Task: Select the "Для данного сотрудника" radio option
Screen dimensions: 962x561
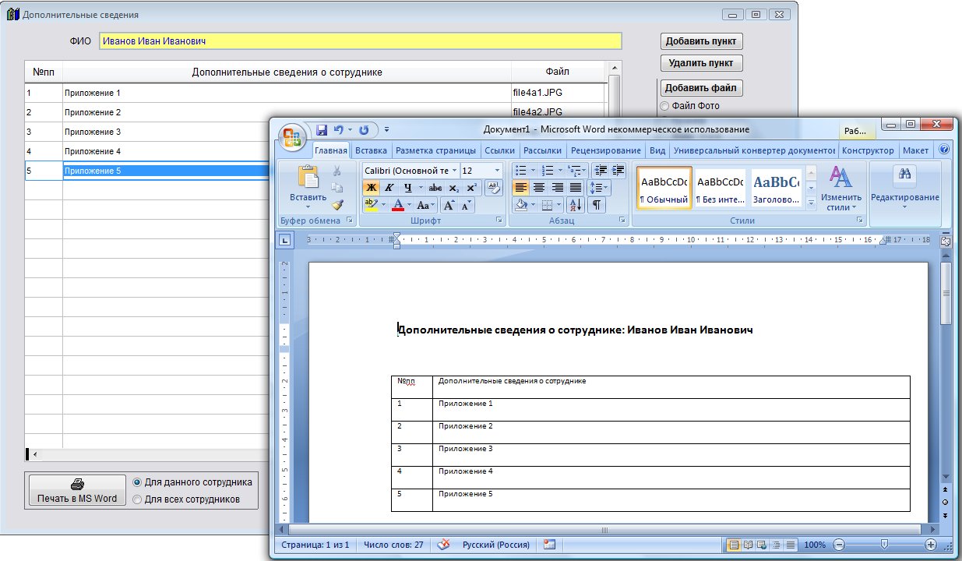Action: pyautogui.click(x=137, y=482)
